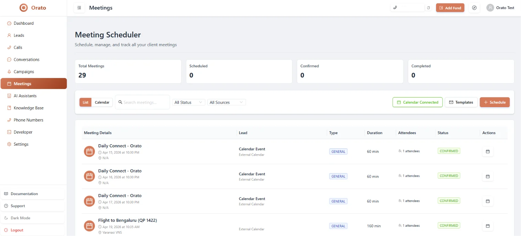Switch to Calendar view
This screenshot has width=521, height=236.
point(102,102)
